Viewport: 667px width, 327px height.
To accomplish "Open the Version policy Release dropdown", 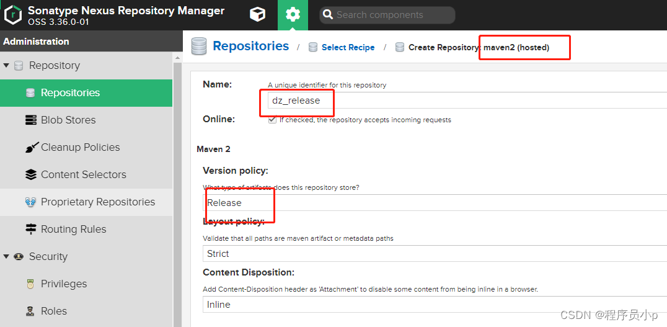I will [435, 203].
